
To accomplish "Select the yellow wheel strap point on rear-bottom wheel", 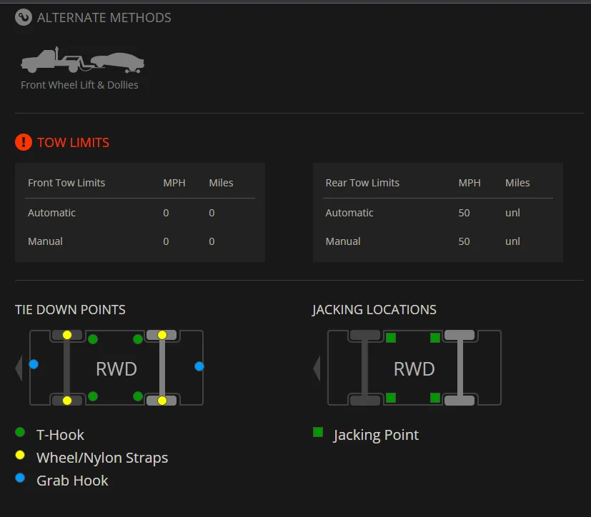I will click(x=162, y=401).
